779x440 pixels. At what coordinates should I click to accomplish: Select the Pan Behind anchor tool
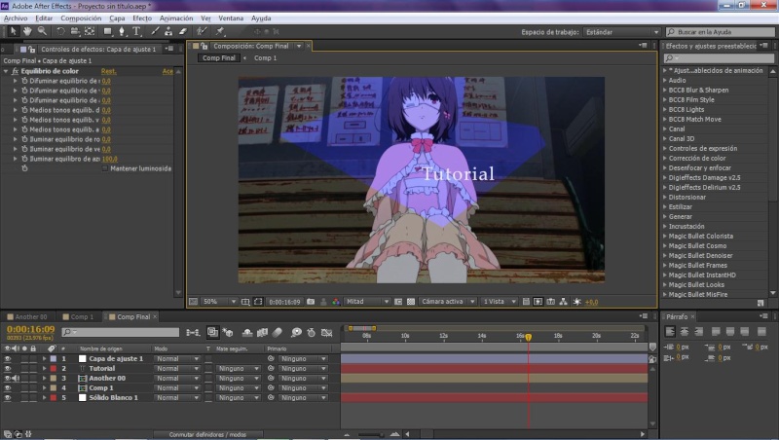point(90,31)
